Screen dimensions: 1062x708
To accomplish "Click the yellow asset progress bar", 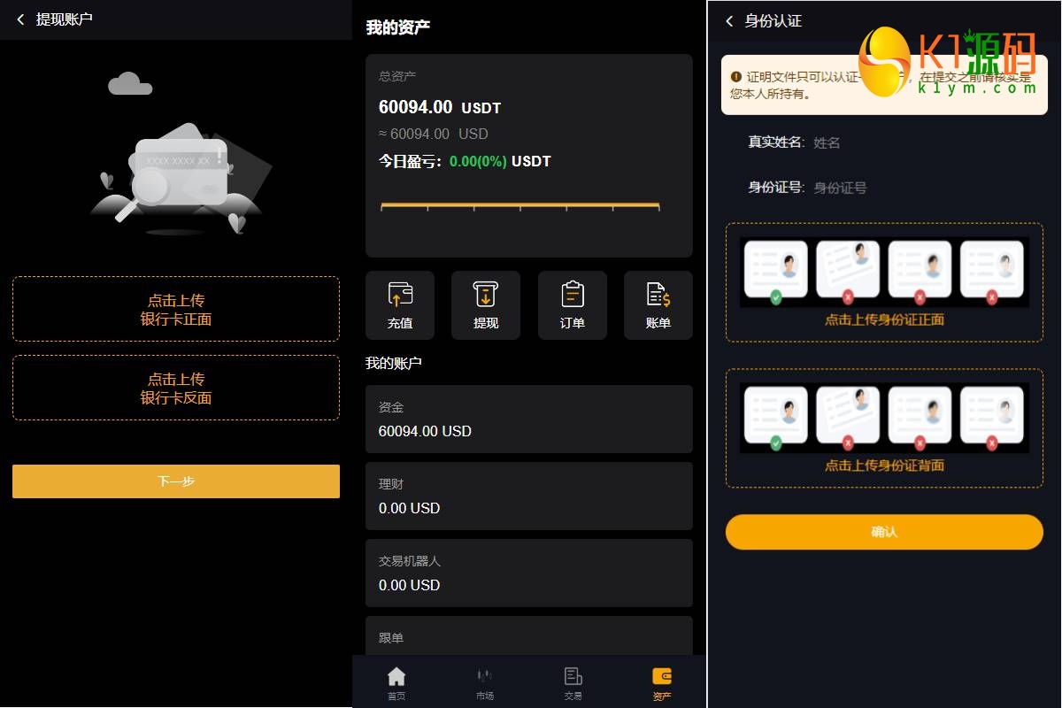I will 520,205.
